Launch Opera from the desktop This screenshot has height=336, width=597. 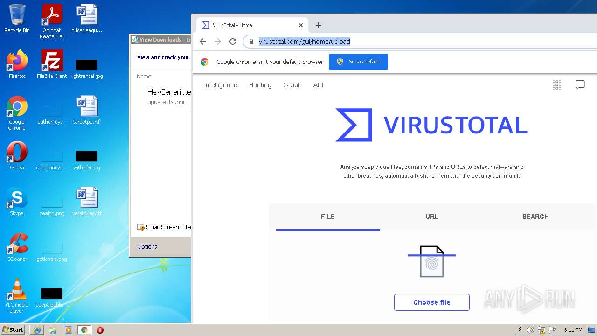point(17,156)
